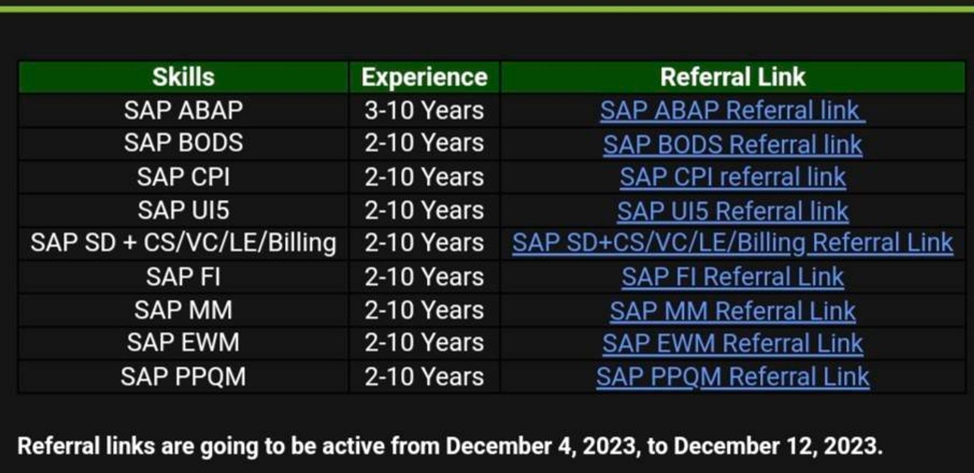The image size is (974, 473).
Task: Open the SAP CPI referral link
Action: [732, 177]
